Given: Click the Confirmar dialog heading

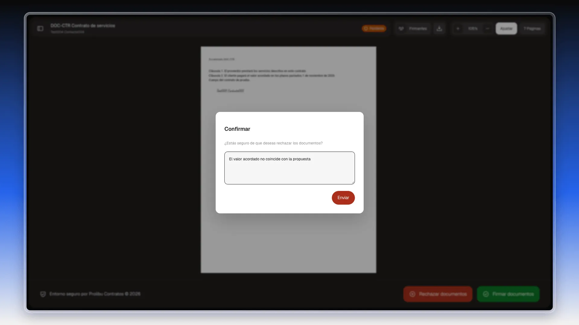Looking at the screenshot, I should [x=237, y=129].
